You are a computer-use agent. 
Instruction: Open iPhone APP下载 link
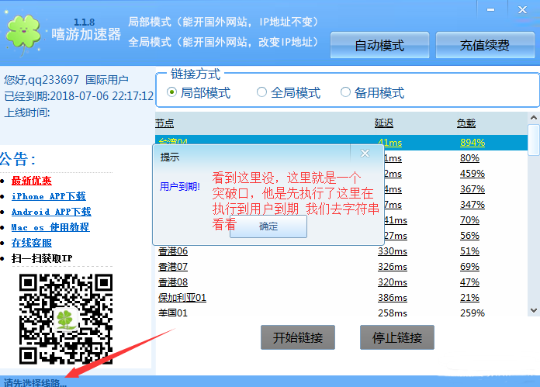pos(48,196)
